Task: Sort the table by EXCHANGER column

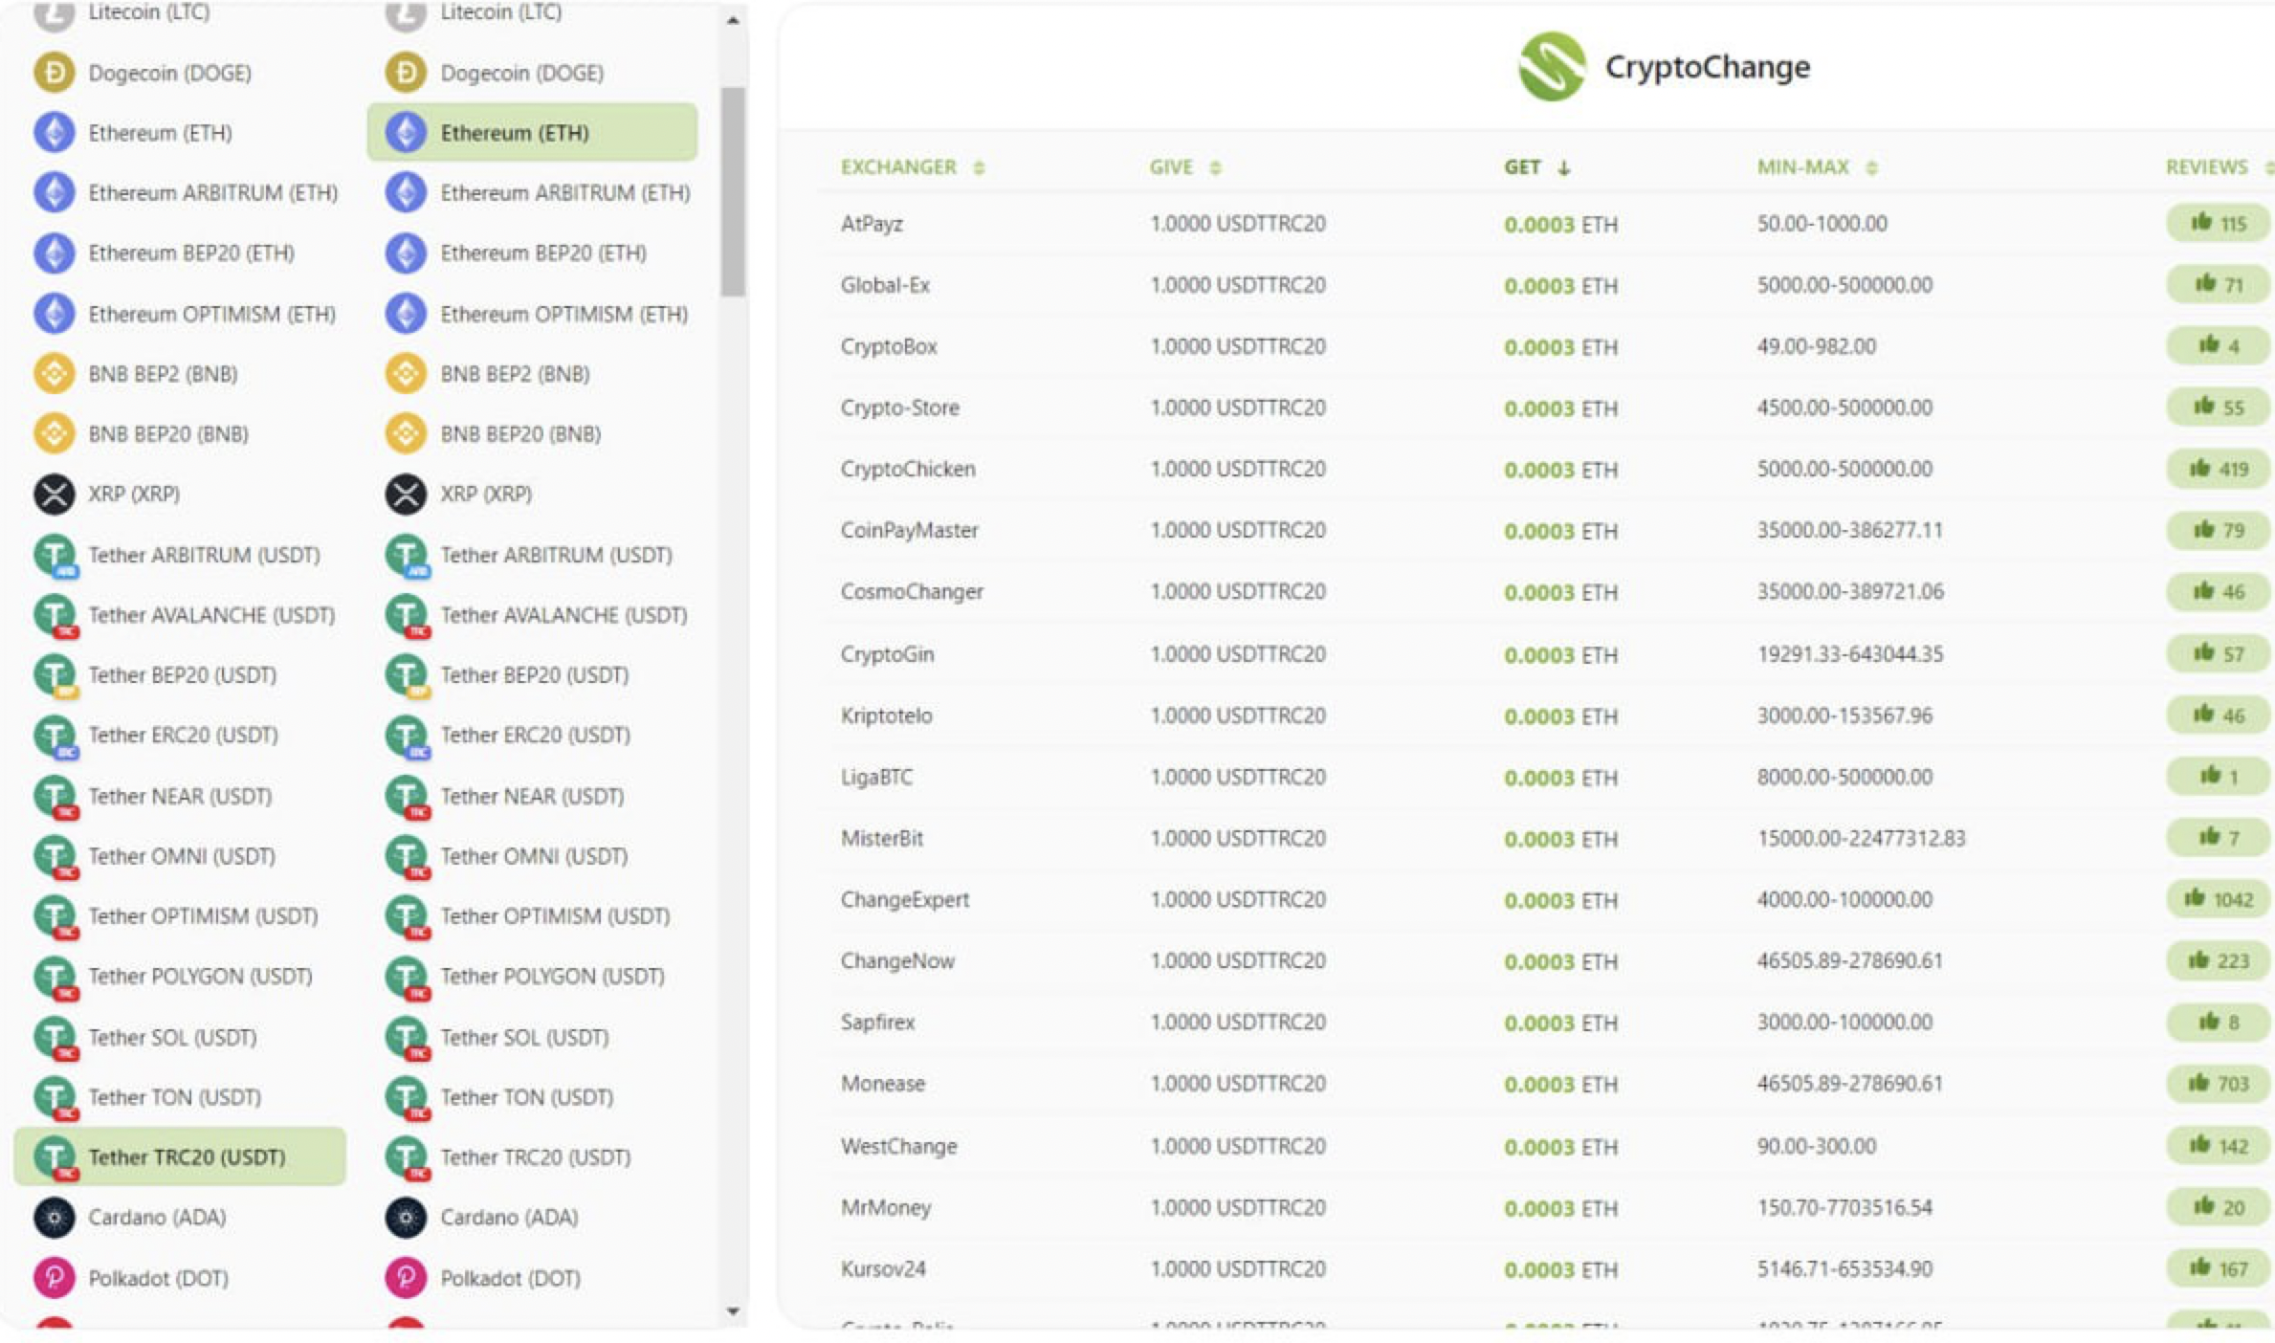Action: coord(979,166)
